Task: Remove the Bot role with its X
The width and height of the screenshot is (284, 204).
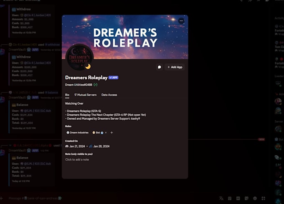Action: [x=106, y=133]
